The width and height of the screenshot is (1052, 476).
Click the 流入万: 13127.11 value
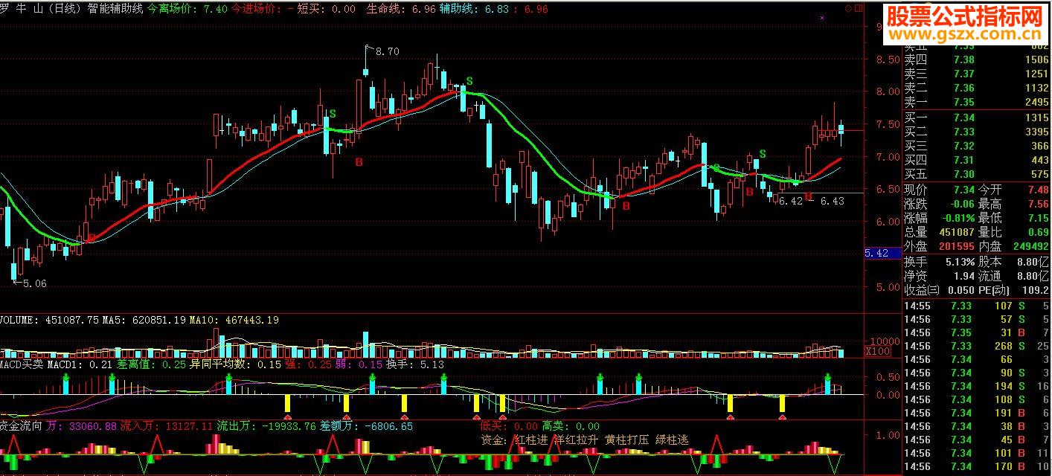tap(167, 426)
